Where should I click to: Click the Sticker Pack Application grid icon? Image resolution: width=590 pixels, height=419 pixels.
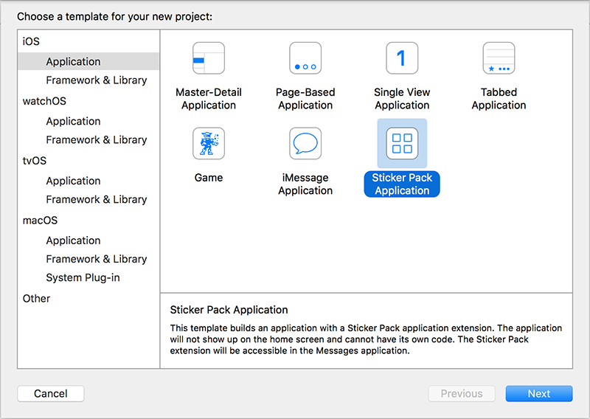point(402,143)
